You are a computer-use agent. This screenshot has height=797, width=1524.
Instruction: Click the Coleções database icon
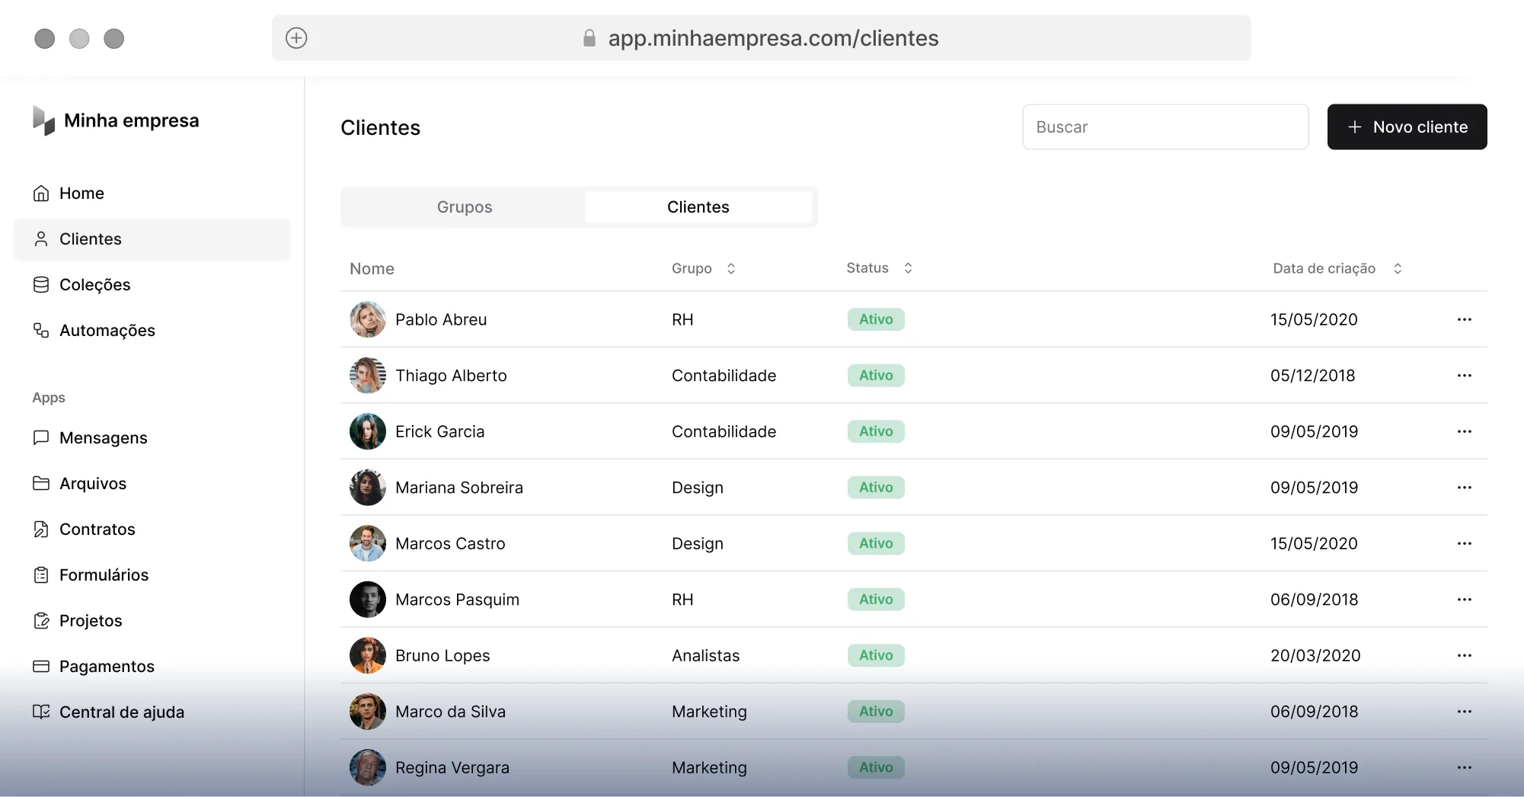coord(41,285)
